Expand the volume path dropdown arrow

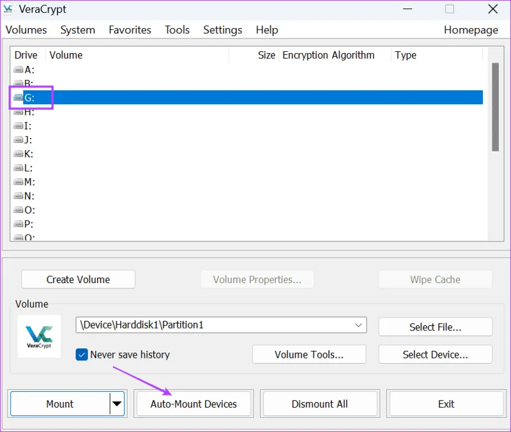tap(358, 325)
